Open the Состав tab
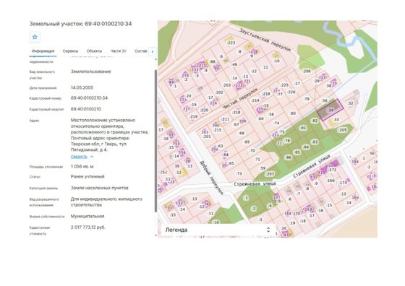 coord(141,51)
